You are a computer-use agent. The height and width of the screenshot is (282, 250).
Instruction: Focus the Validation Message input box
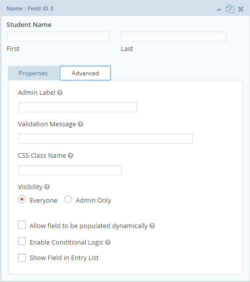106,139
